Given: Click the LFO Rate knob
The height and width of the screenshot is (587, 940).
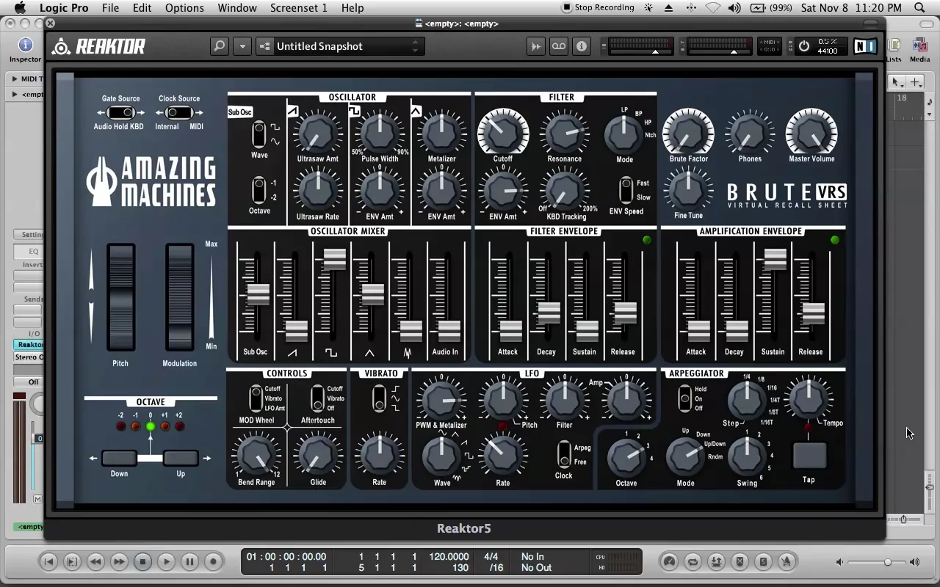Looking at the screenshot, I should (x=502, y=455).
